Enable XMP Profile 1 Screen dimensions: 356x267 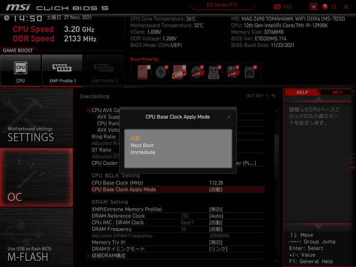click(62, 71)
